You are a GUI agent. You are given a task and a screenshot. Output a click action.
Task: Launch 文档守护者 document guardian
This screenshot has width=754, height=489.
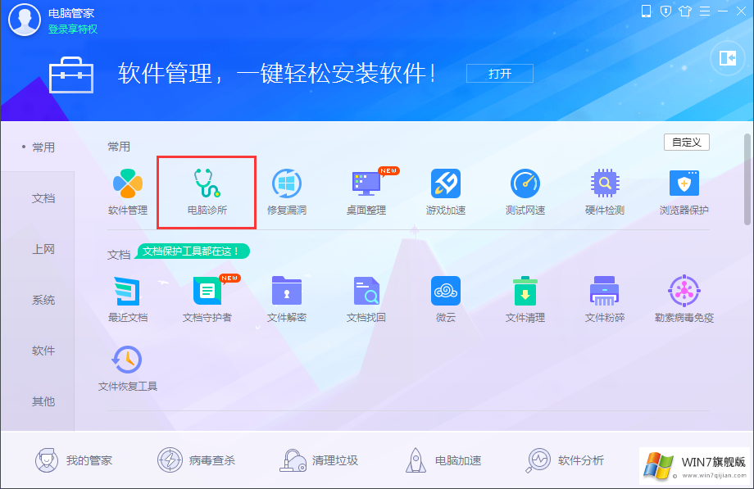coord(207,299)
